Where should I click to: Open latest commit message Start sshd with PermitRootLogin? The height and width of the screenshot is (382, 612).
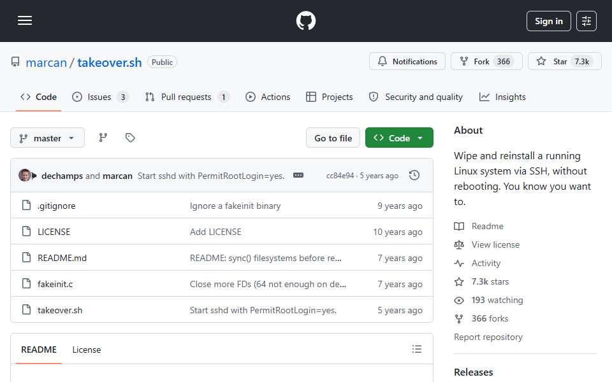[x=211, y=176]
